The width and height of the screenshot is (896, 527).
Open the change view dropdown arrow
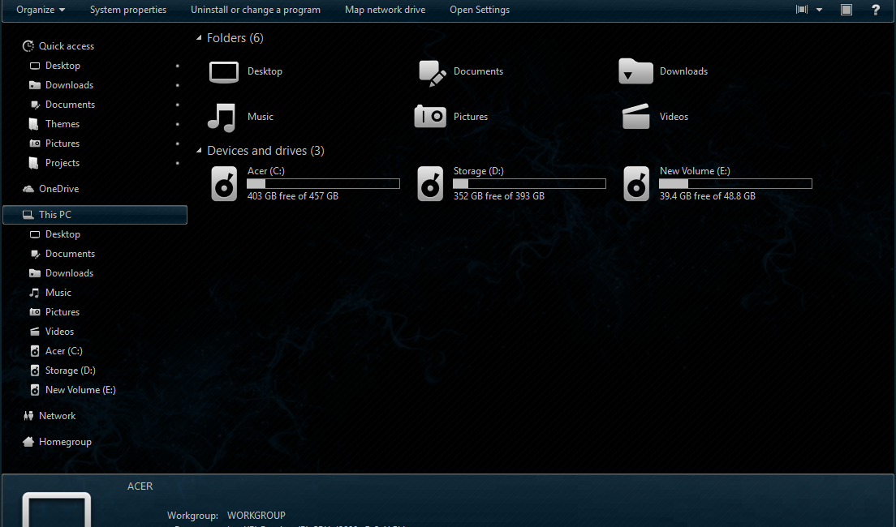click(x=819, y=10)
